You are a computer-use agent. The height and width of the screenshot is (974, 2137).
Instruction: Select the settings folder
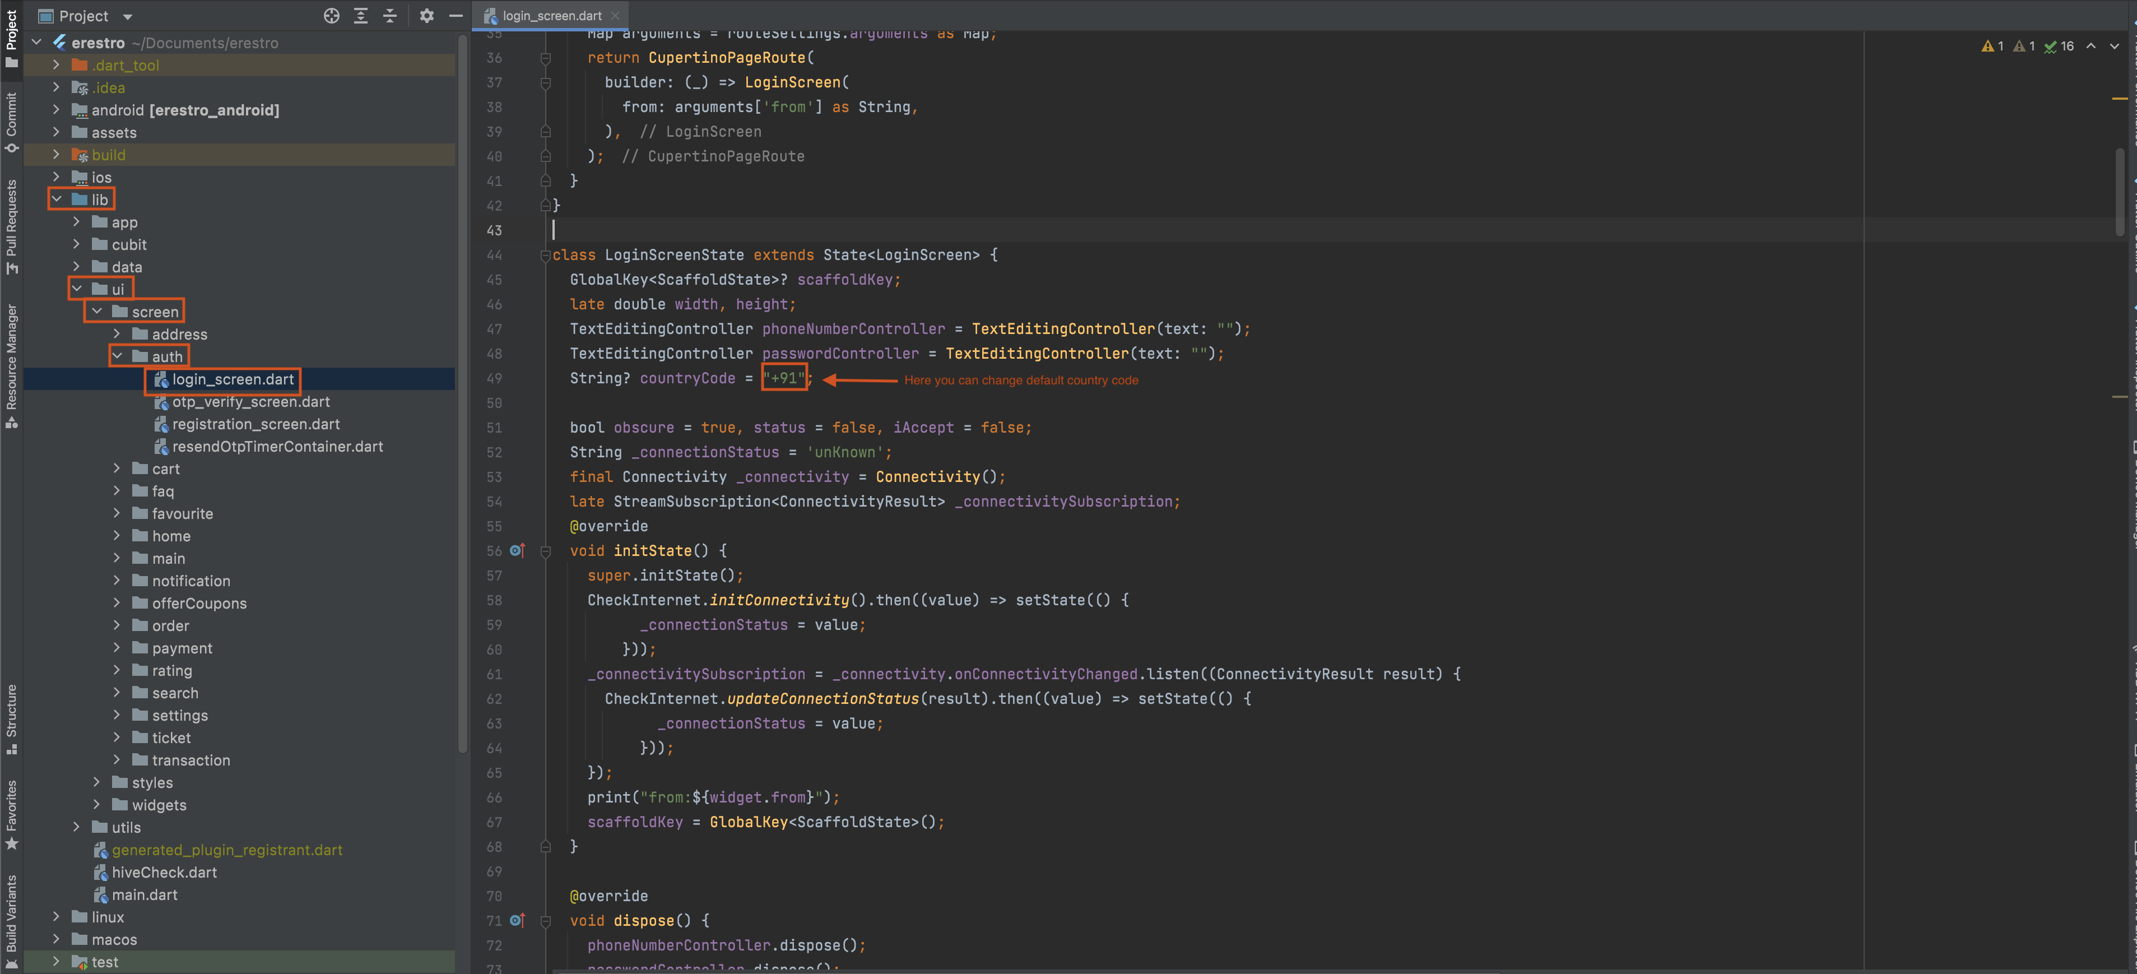coord(180,715)
